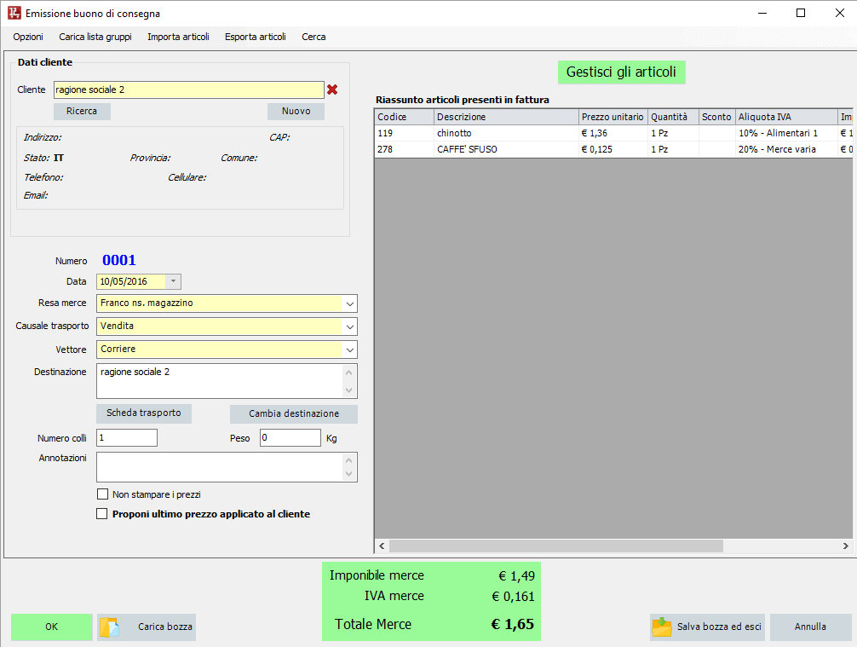Expand the Causale trasporto dropdown
The width and height of the screenshot is (857, 647).
click(x=349, y=326)
